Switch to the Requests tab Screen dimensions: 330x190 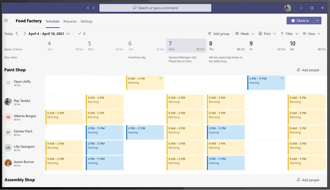[70, 21]
